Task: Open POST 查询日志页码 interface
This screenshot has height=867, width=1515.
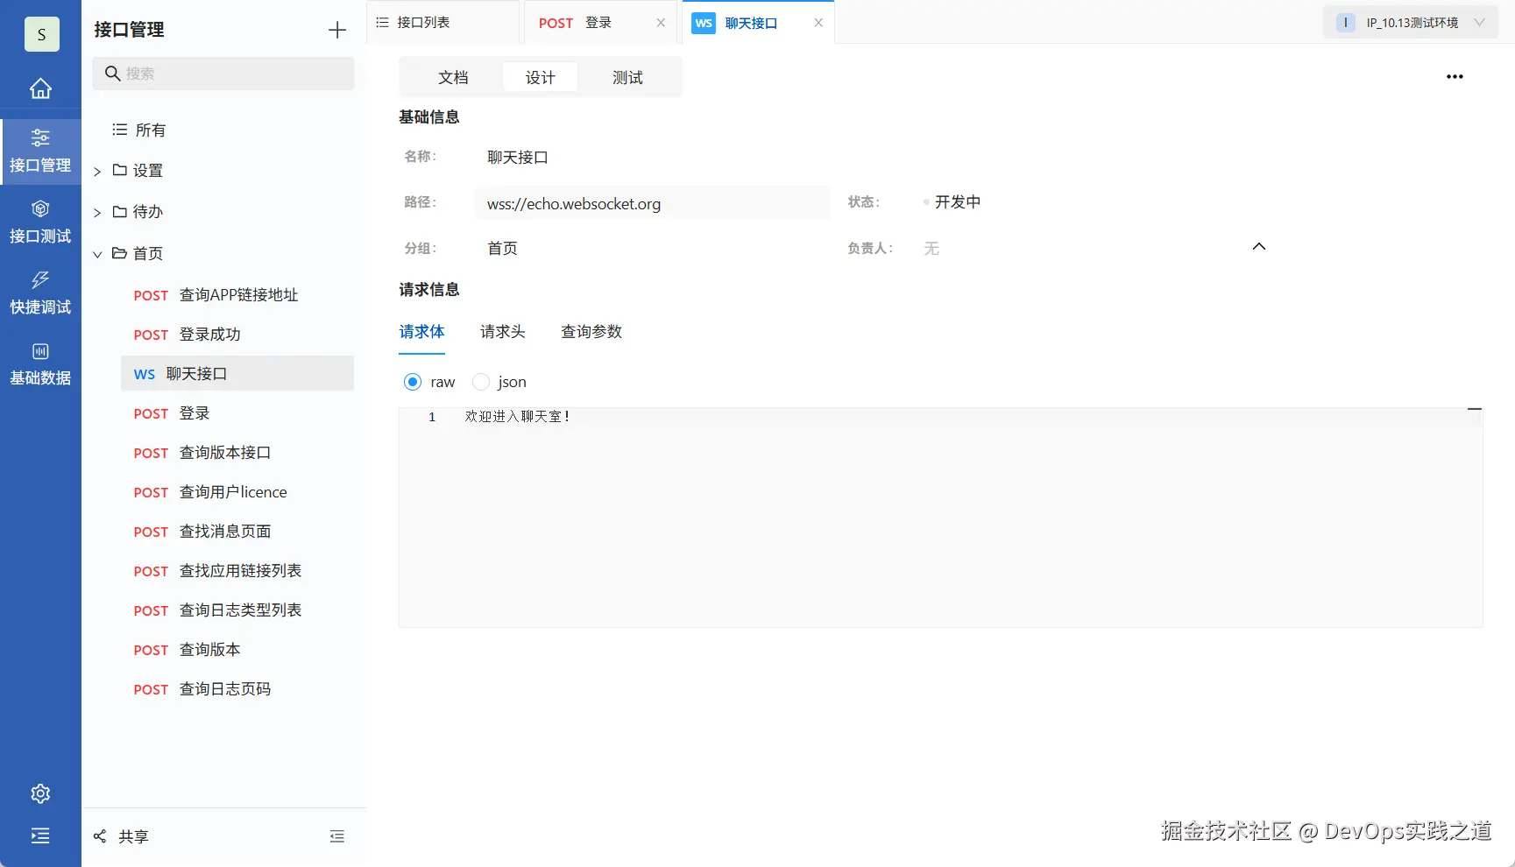Action: [237, 689]
